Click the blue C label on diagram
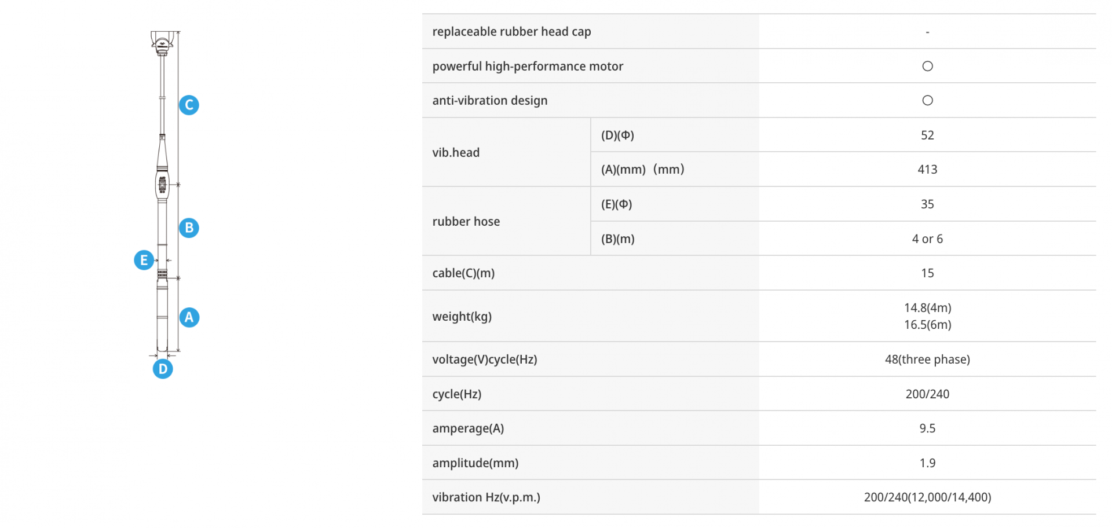This screenshot has height=528, width=1112. pyautogui.click(x=189, y=105)
